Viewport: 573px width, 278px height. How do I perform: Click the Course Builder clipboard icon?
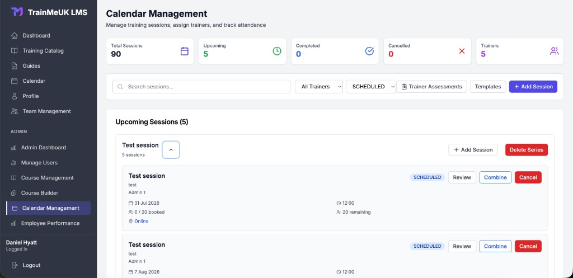pos(13,193)
